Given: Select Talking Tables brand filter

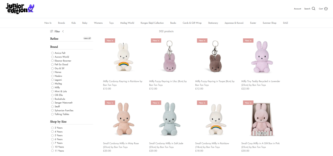Looking at the screenshot, I should click(x=60, y=114).
